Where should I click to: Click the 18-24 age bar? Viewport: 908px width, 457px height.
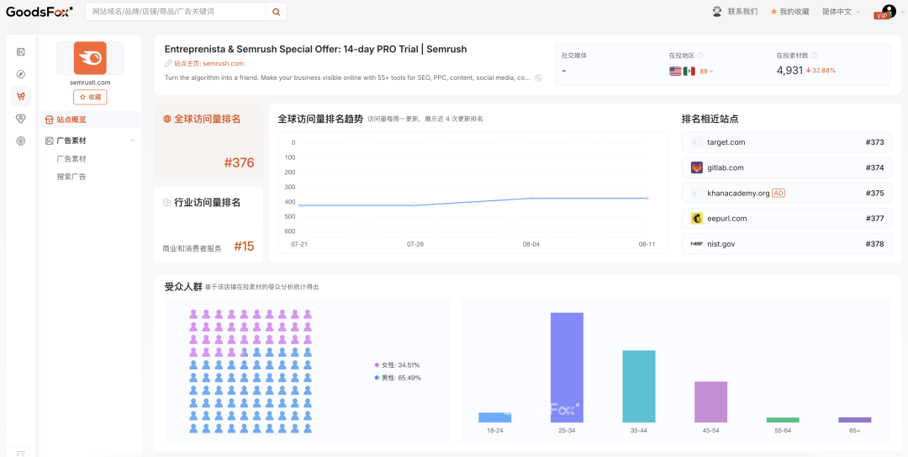495,417
